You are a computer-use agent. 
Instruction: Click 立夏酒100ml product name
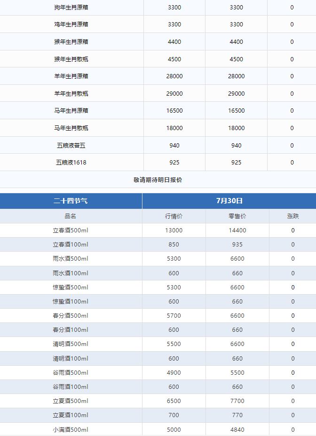(x=71, y=415)
